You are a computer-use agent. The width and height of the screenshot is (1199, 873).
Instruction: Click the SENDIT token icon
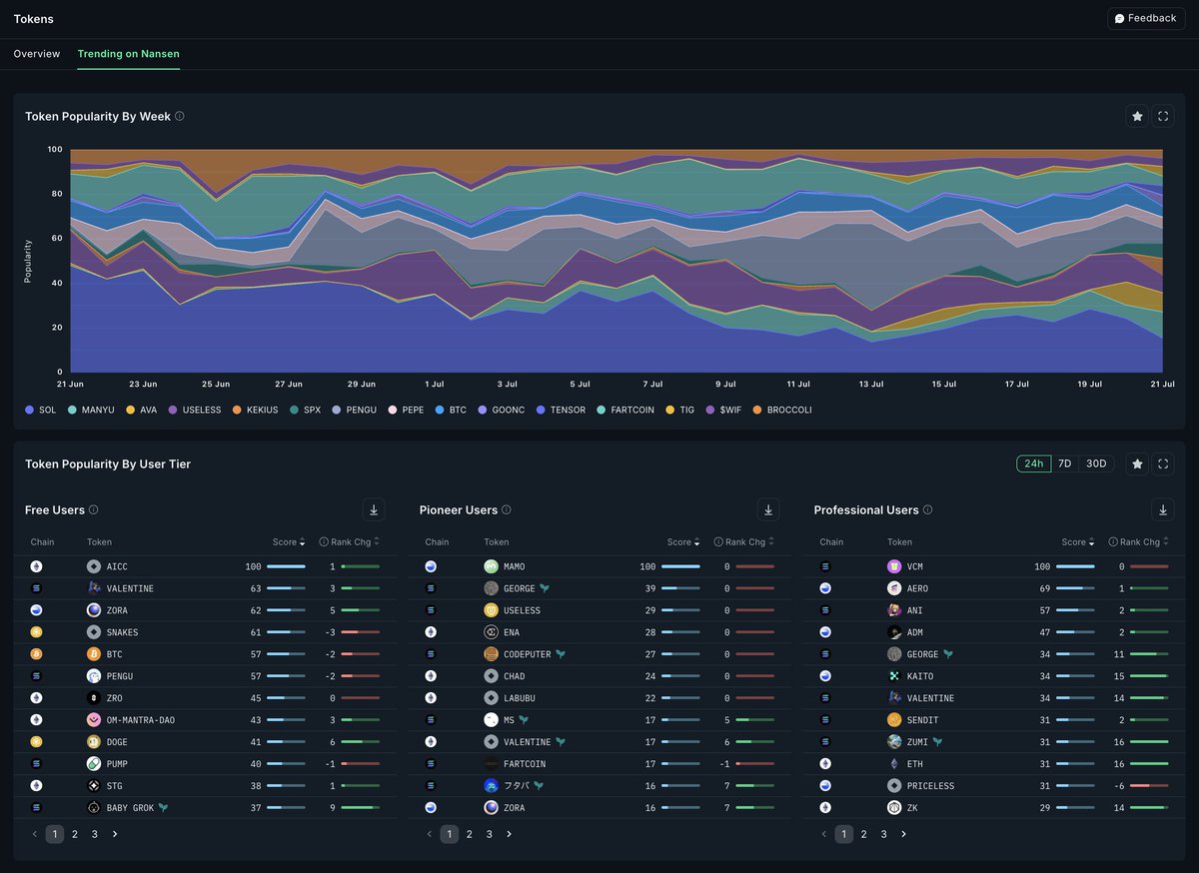tap(894, 720)
